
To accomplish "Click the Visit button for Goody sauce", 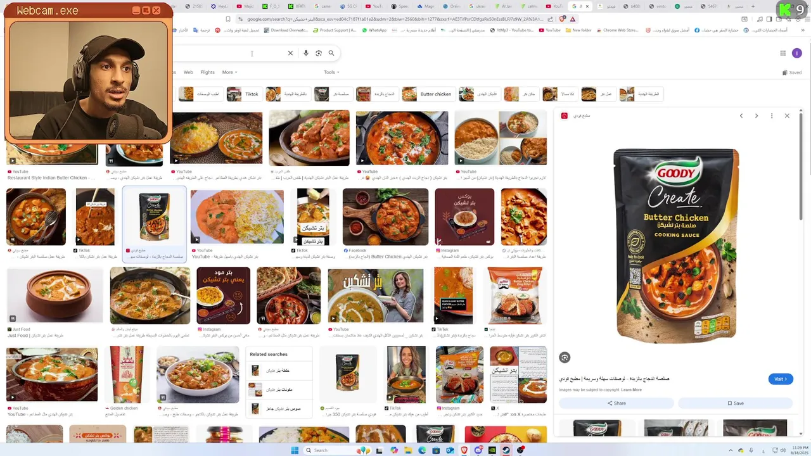I will click(x=781, y=379).
